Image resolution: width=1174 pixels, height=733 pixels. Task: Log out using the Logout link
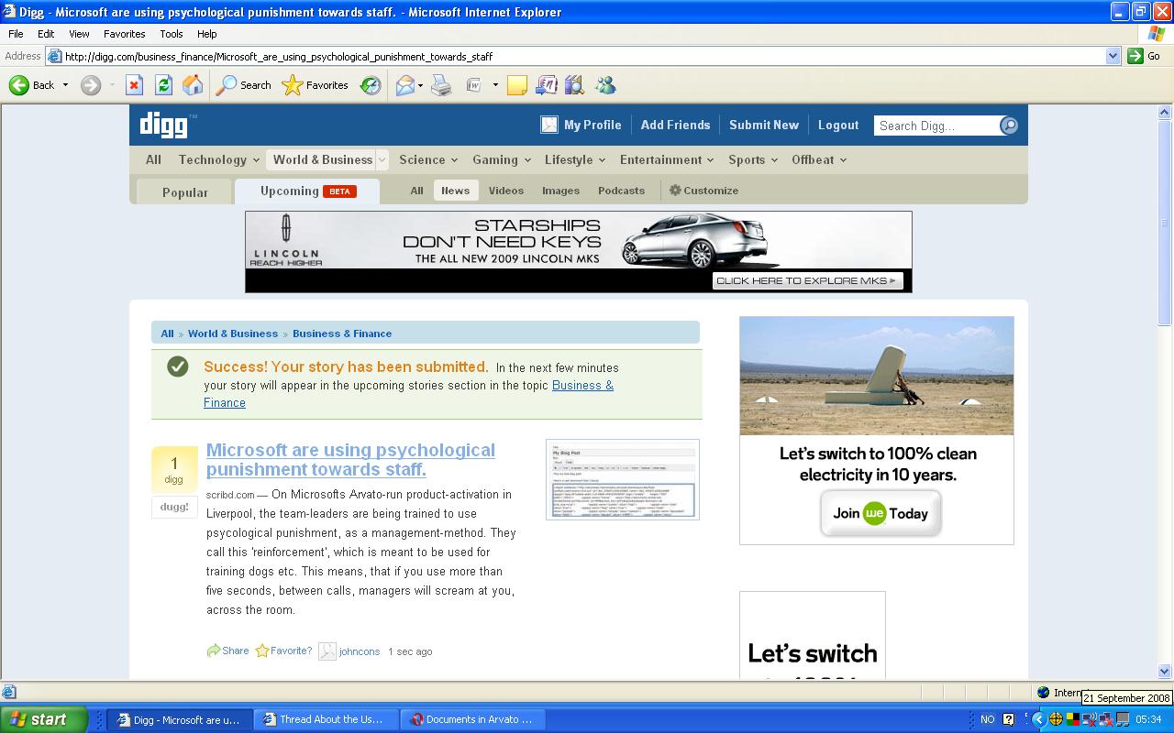point(838,125)
